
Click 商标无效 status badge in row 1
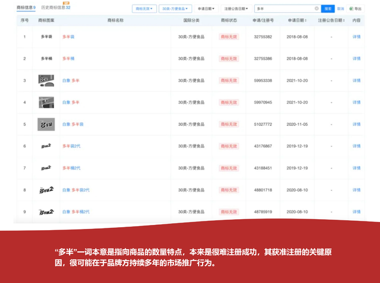pyautogui.click(x=229, y=37)
